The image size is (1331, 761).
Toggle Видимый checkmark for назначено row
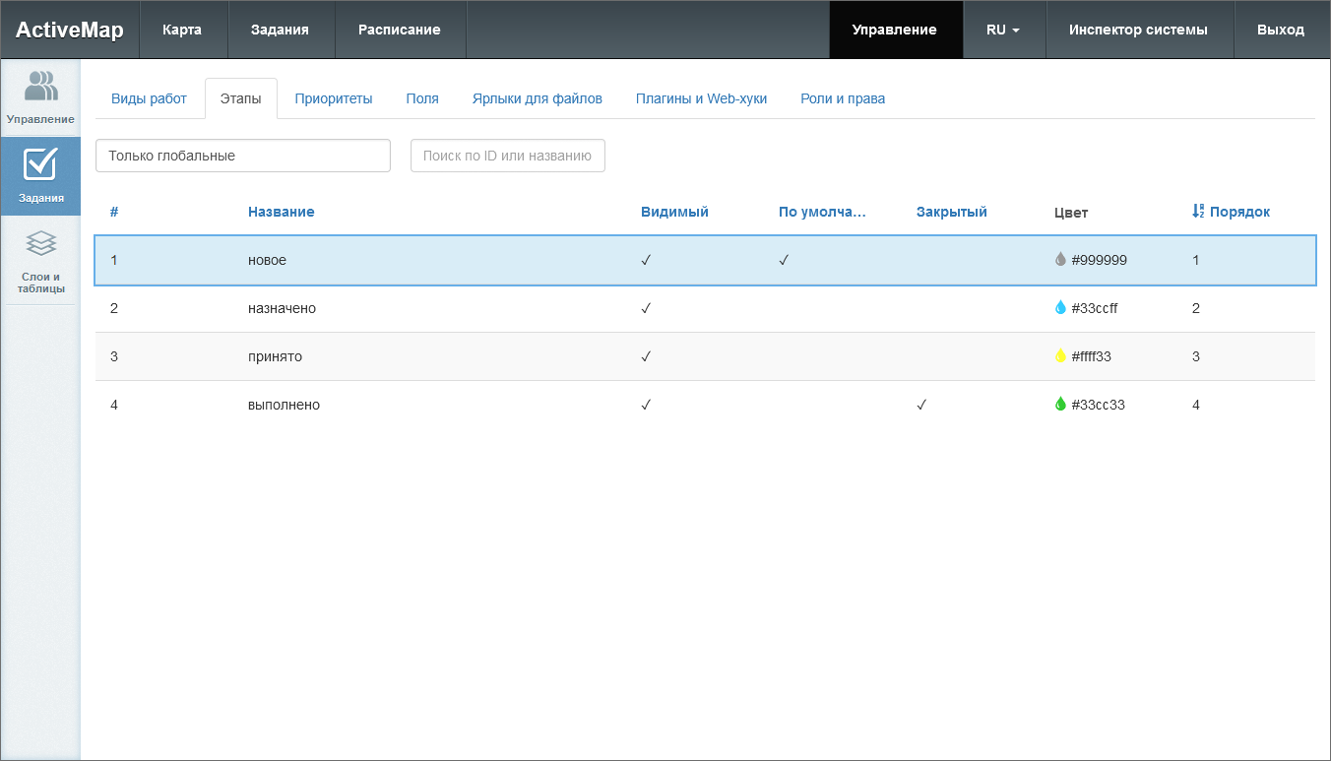coord(646,308)
